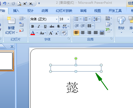Viewport: 133px width, 108px height.
Task: Apply subscript from quick access toolbar
Action: pyautogui.click(x=31, y=4)
